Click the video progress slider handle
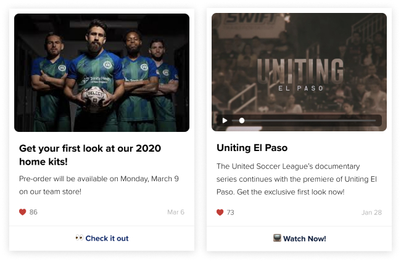The image size is (401, 262). (242, 120)
